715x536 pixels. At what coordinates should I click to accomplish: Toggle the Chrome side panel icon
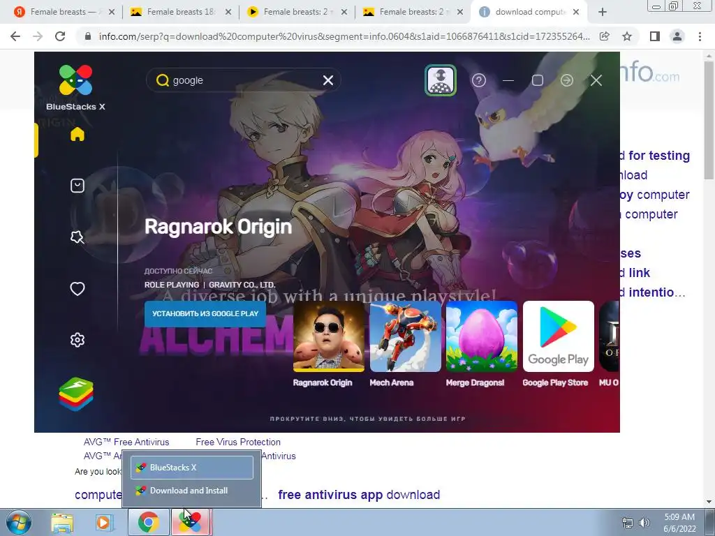tap(655, 36)
